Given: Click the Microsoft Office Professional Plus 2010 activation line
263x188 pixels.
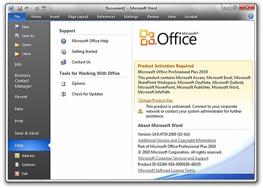Looking at the screenshot, I should pyautogui.click(x=173, y=72).
